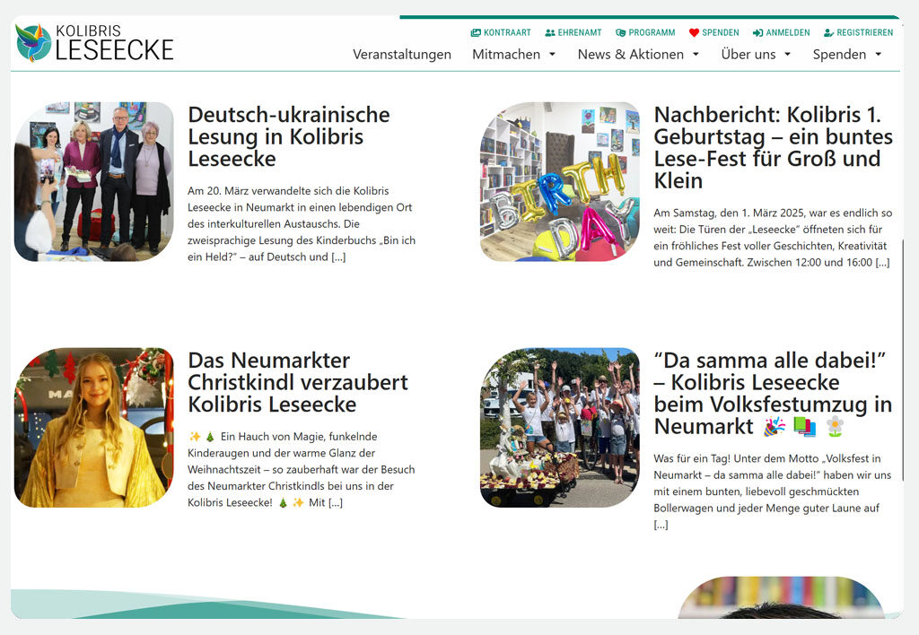The height and width of the screenshot is (635, 919).
Task: Click the Ehrenamt people icon
Action: pos(550,33)
